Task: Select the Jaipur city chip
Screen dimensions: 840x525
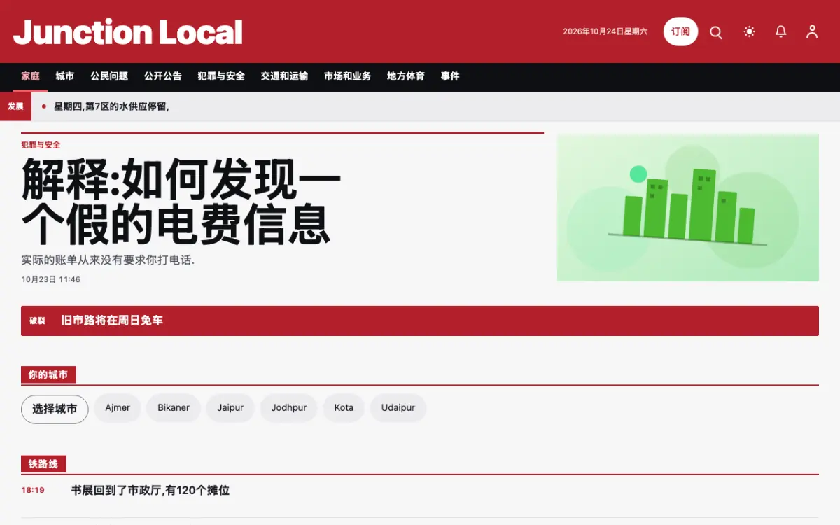Action: (x=230, y=408)
